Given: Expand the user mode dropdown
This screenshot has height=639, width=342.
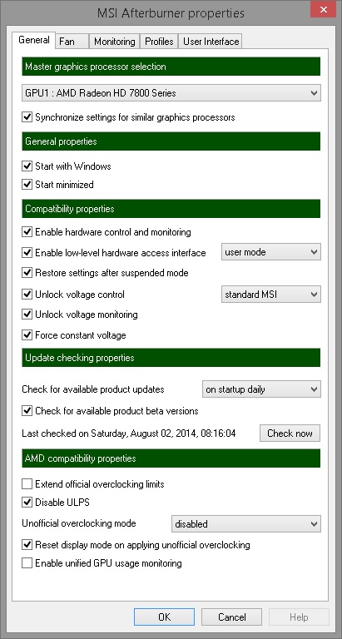Looking at the screenshot, I should [x=271, y=252].
